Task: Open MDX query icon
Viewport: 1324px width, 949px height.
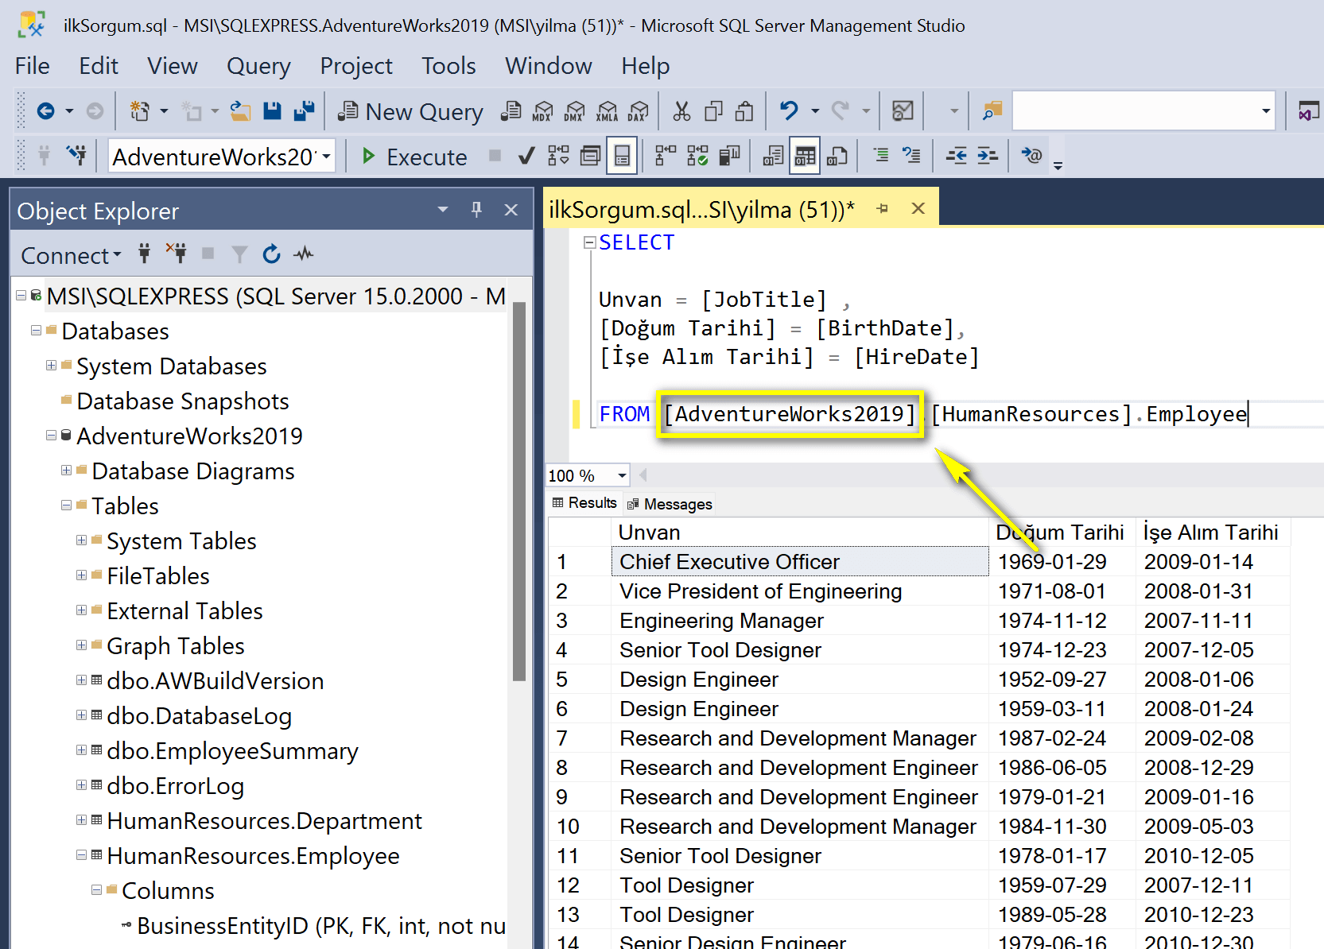Action: pyautogui.click(x=543, y=111)
